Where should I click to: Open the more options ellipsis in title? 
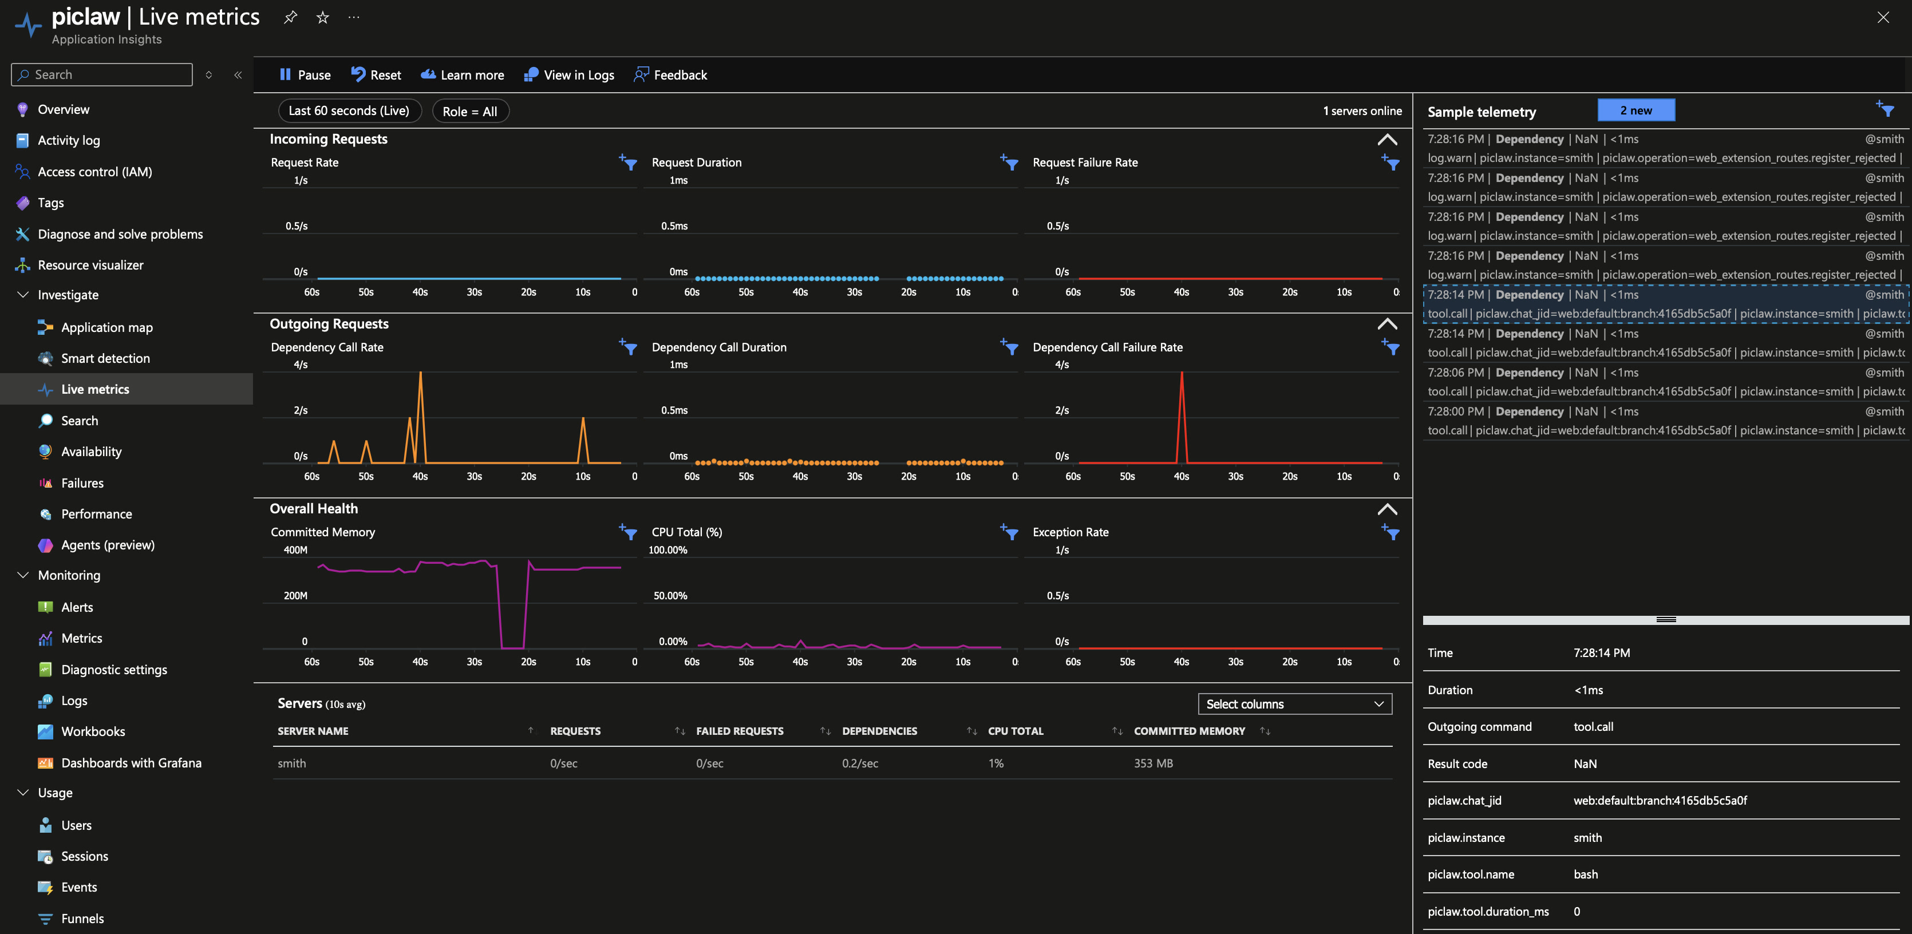click(x=354, y=17)
